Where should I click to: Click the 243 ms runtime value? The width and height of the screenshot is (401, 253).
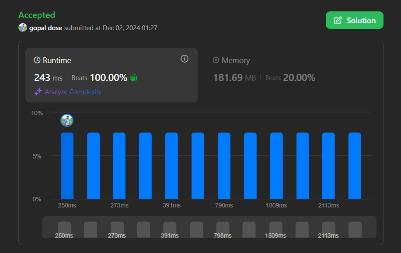(49, 77)
